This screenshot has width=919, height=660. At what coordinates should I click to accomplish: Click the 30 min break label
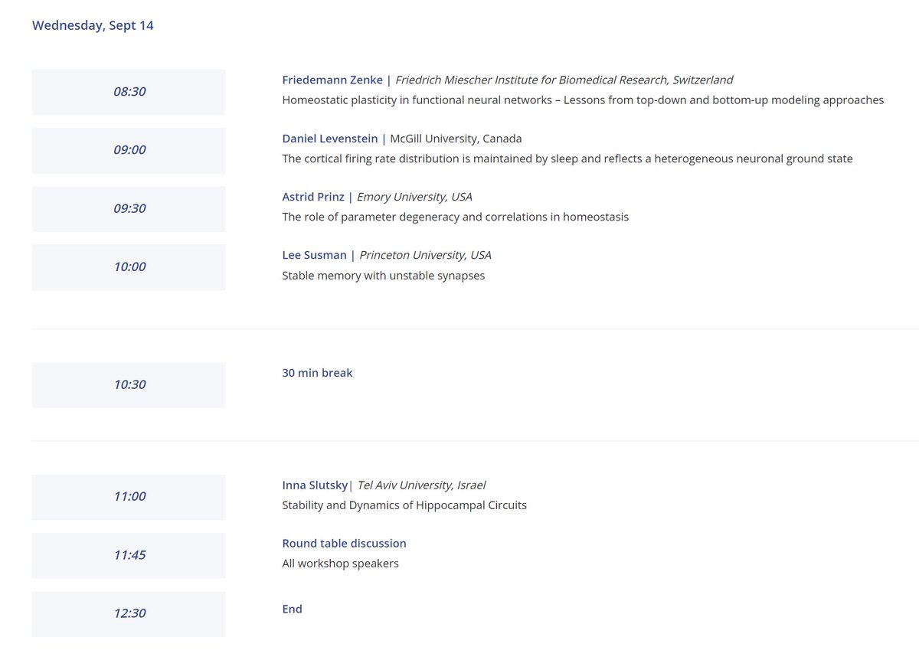click(317, 372)
